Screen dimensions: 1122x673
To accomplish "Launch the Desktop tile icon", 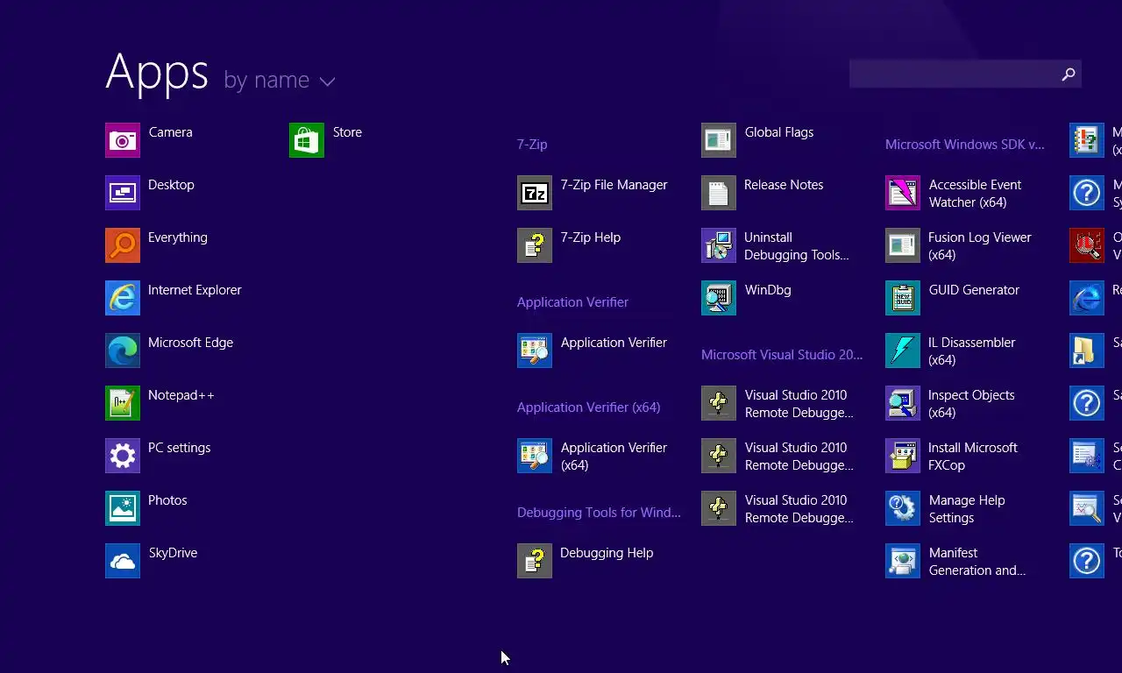I will pos(123,193).
